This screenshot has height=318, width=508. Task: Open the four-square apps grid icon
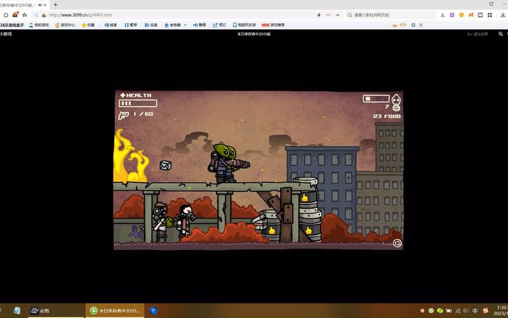coord(490,15)
